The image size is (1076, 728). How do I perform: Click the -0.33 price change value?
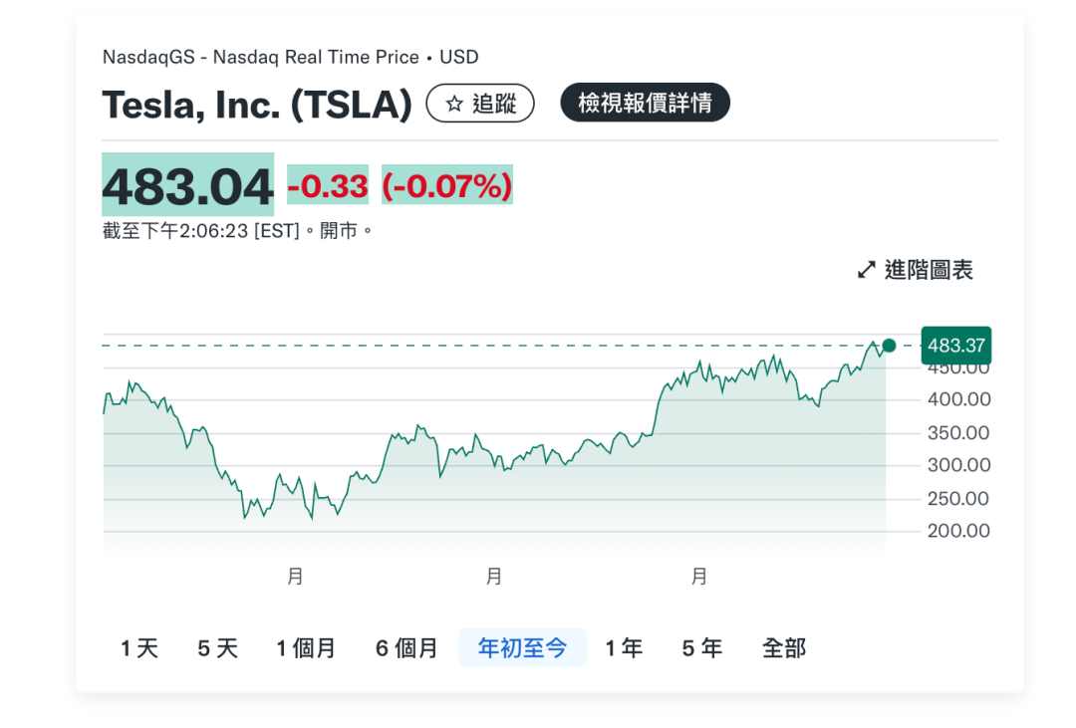[328, 185]
